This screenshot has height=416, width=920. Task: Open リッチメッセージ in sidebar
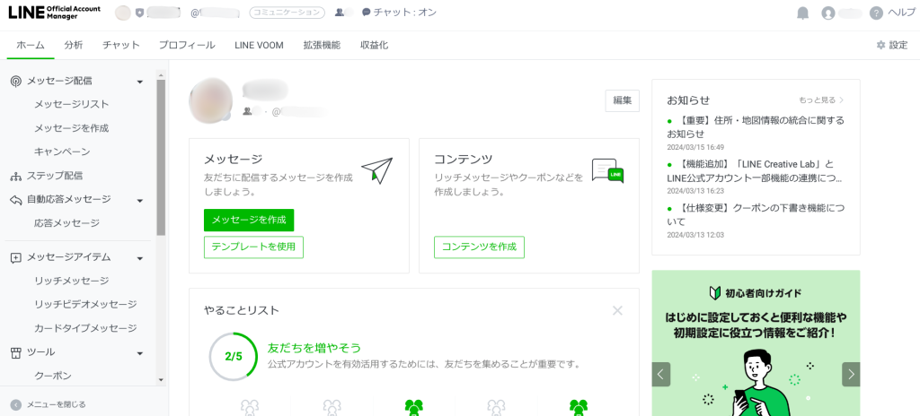tap(72, 281)
